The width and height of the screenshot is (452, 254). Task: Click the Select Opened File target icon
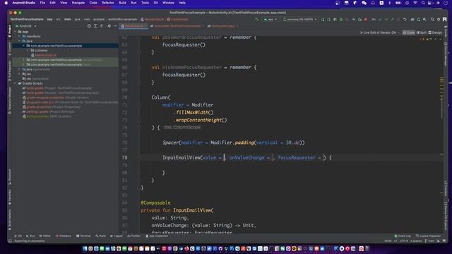click(89, 26)
